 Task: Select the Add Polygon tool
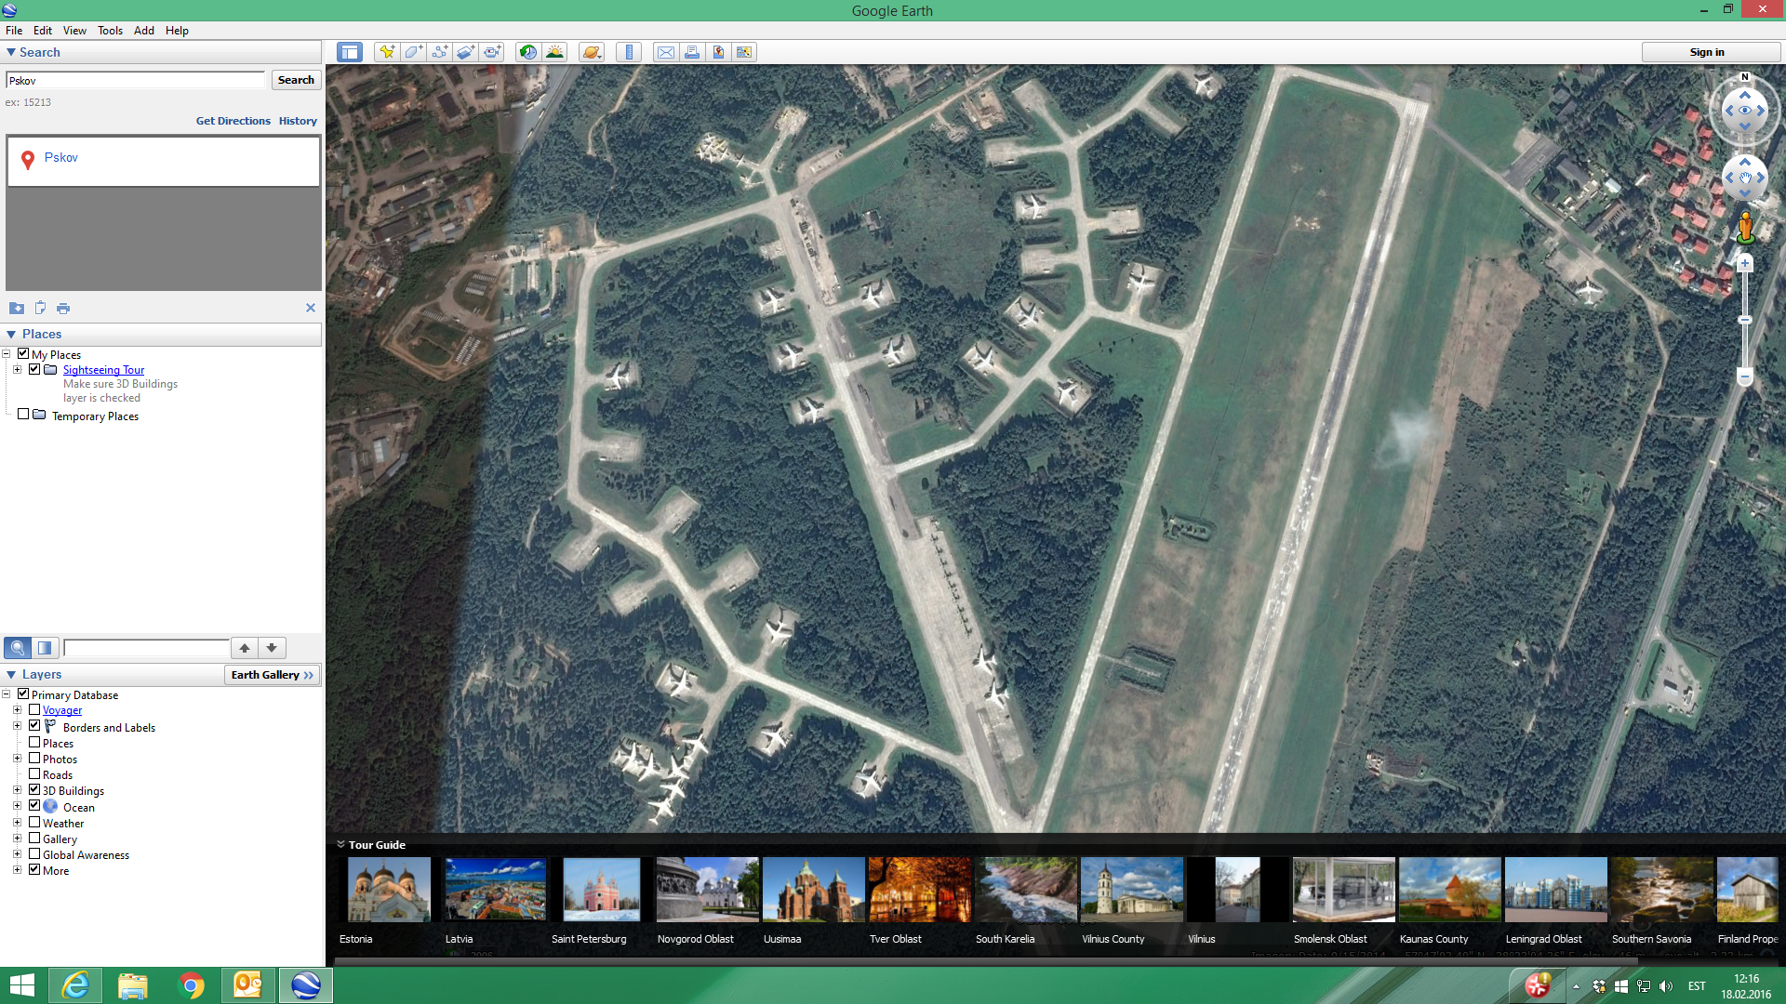pos(413,52)
